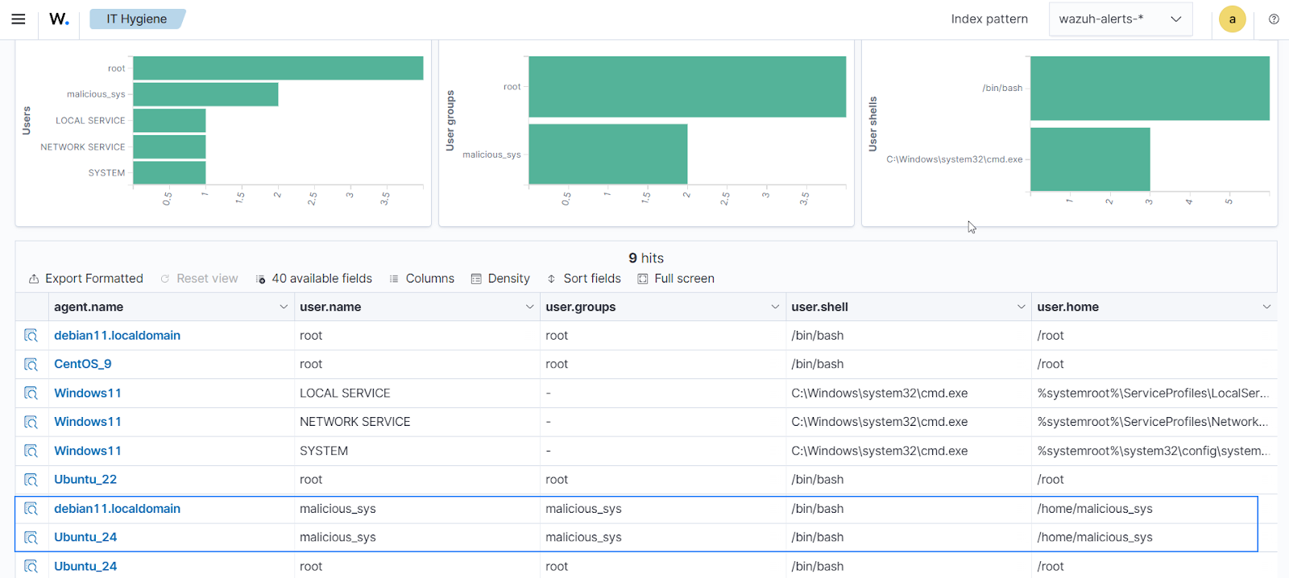
Task: Click SYSTEM cell in user.name column
Action: click(417, 451)
